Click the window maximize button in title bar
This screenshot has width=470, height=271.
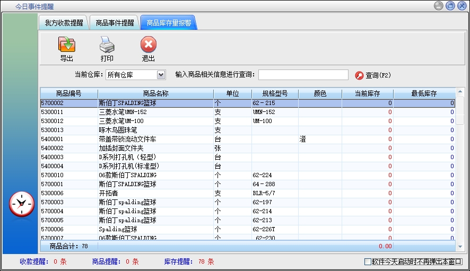(450, 6)
